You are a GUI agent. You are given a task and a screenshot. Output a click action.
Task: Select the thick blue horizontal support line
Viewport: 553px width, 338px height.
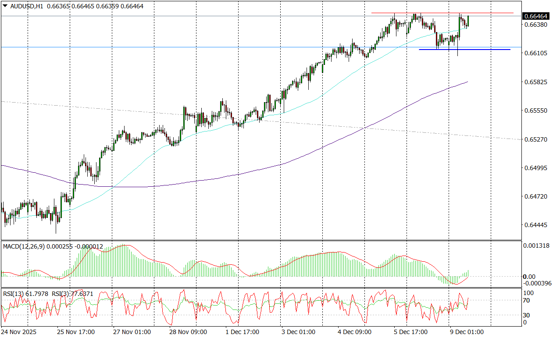pos(482,50)
